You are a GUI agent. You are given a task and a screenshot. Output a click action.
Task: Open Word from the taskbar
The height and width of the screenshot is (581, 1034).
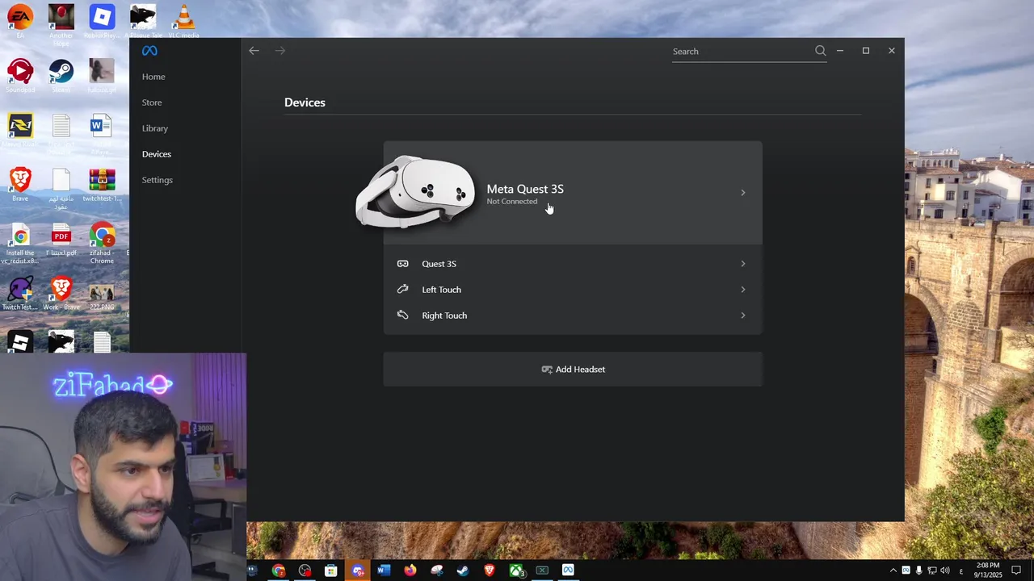click(384, 571)
